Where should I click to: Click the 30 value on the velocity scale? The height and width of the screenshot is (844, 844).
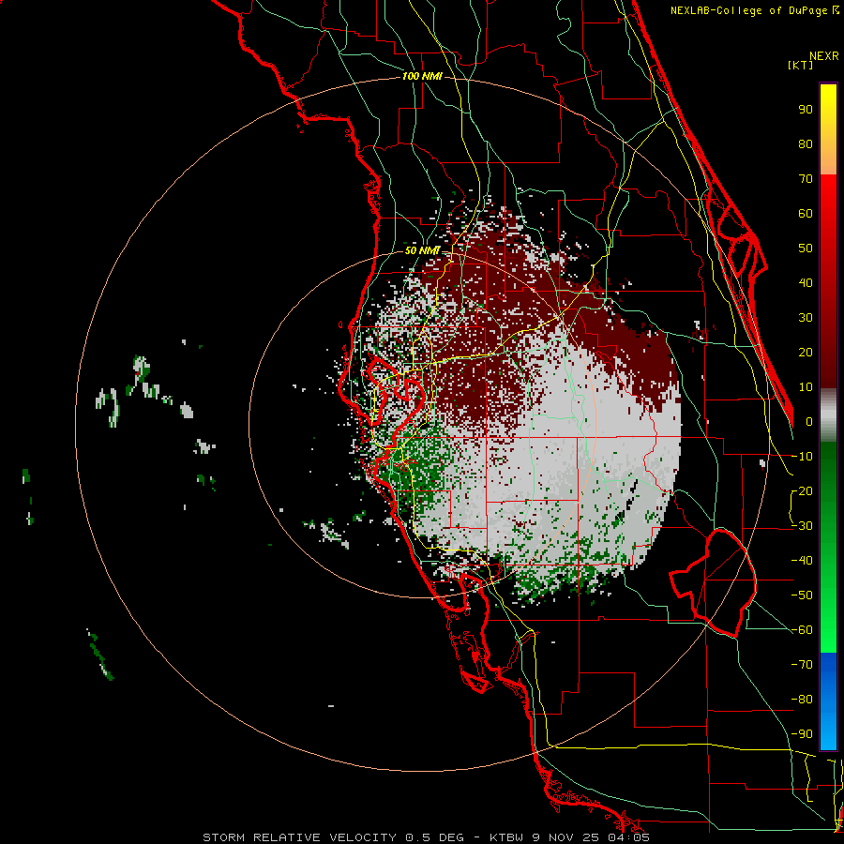pos(806,318)
